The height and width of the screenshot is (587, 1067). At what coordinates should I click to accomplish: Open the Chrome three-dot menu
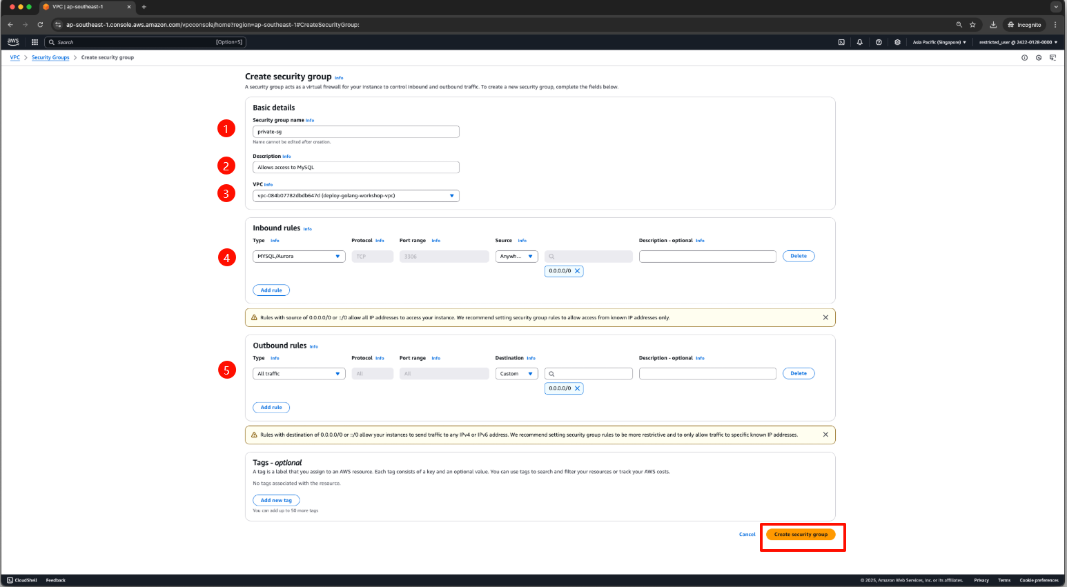pos(1055,25)
